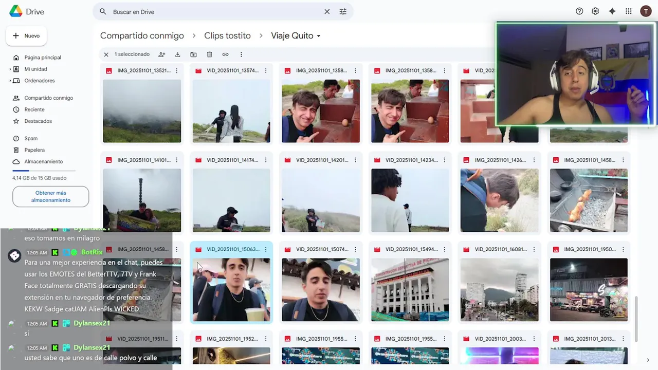Viewport: 658px width, 370px height.
Task: Open Papelera in sidebar
Action: coord(34,150)
